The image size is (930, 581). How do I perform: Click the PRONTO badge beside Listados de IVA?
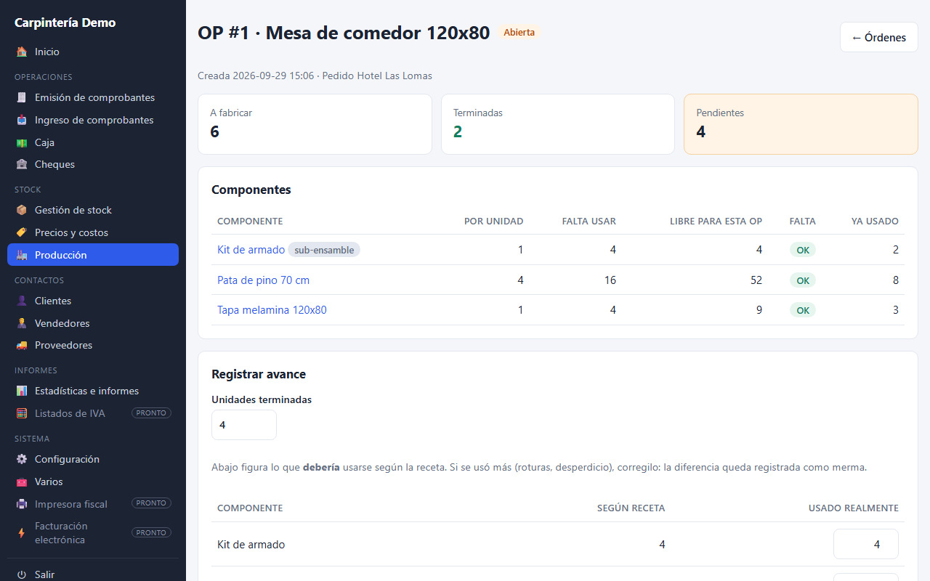click(151, 413)
